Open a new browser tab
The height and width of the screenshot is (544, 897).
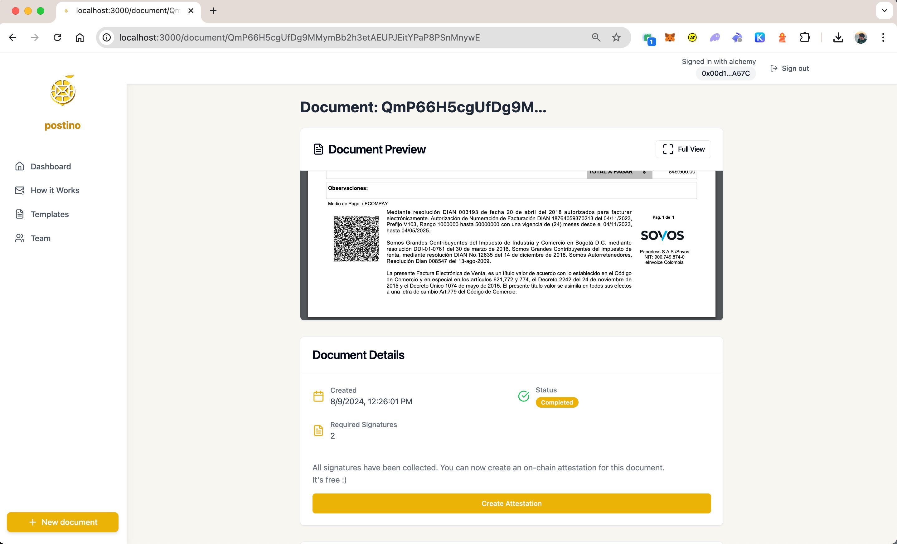[213, 11]
